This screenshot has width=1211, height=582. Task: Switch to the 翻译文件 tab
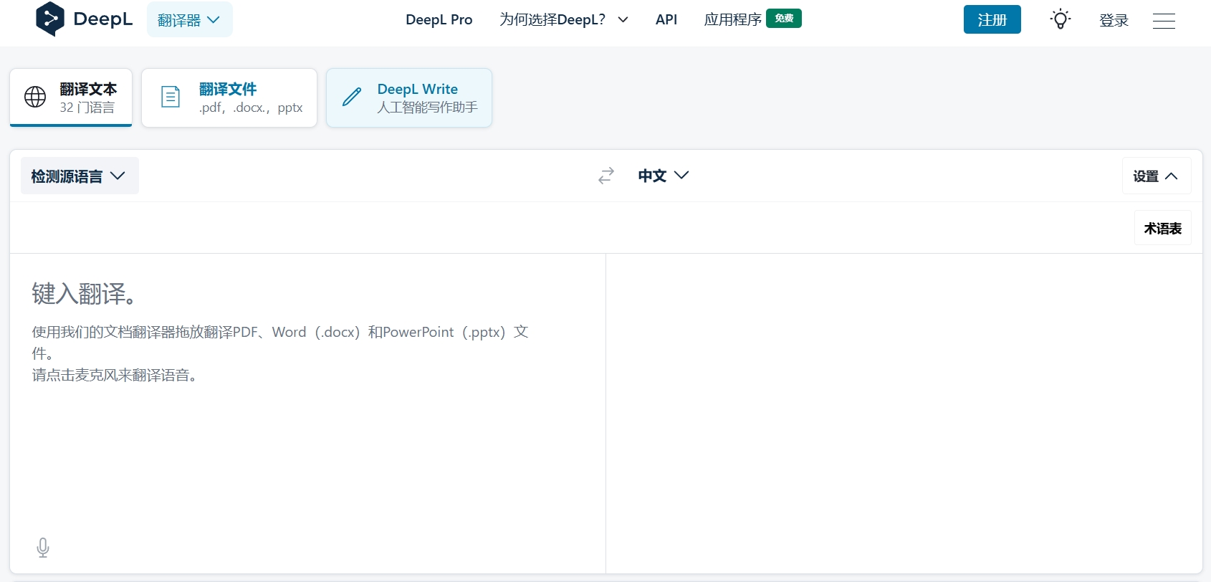coord(229,97)
